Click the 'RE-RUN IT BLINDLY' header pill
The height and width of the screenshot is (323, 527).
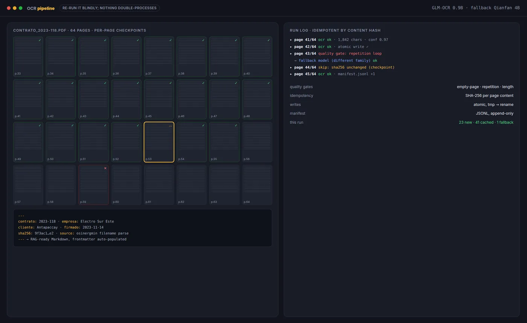coord(109,8)
